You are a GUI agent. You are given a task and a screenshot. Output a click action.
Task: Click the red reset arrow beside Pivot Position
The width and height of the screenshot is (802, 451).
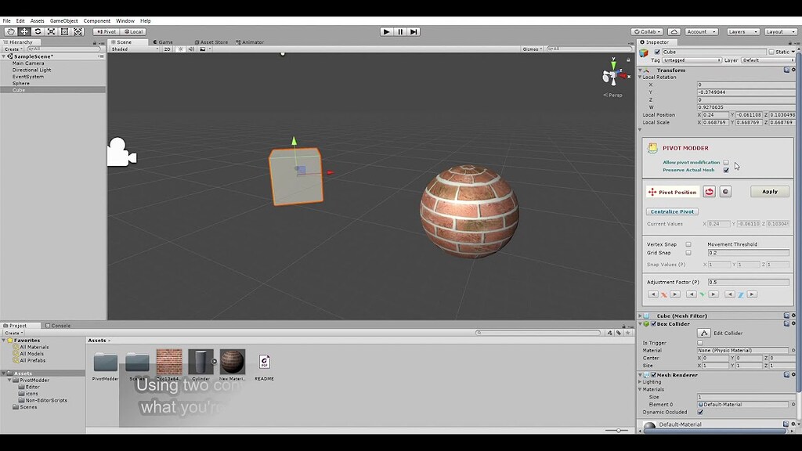(709, 191)
